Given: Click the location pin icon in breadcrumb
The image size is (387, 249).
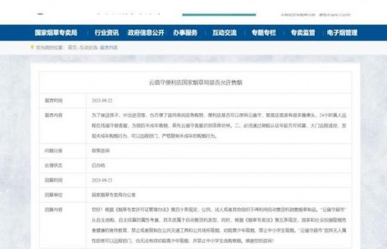Looking at the screenshot, I should coord(31,47).
